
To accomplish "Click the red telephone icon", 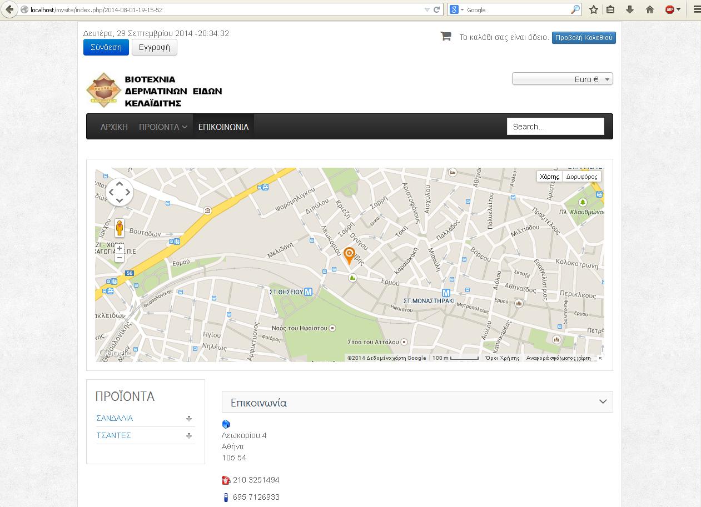I will pyautogui.click(x=226, y=480).
